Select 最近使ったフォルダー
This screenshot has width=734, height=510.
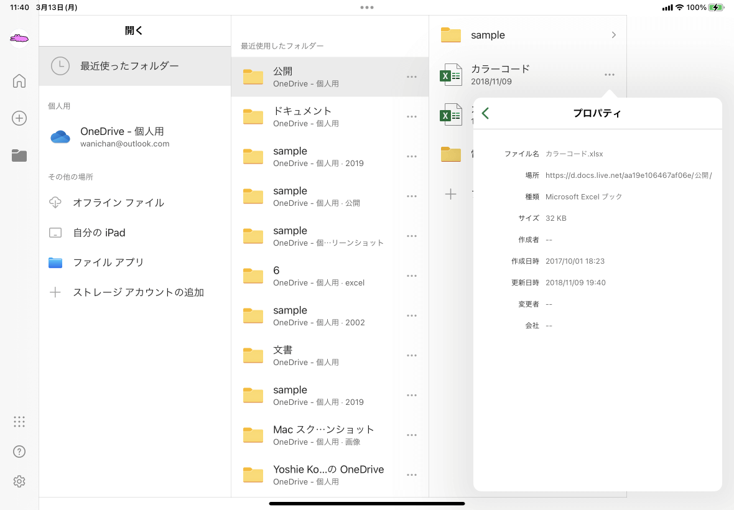pyautogui.click(x=135, y=66)
